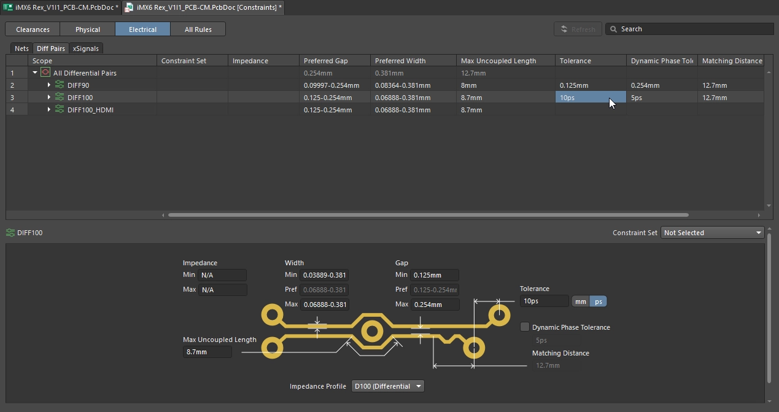Click the DIFF100 icon in lower panel header

point(10,233)
